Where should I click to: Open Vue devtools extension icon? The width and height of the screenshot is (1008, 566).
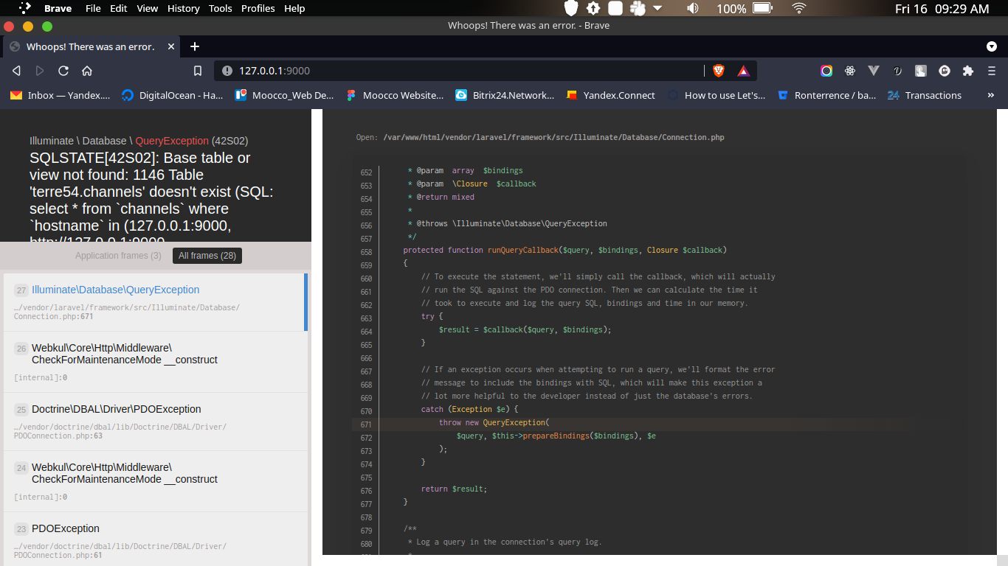874,71
